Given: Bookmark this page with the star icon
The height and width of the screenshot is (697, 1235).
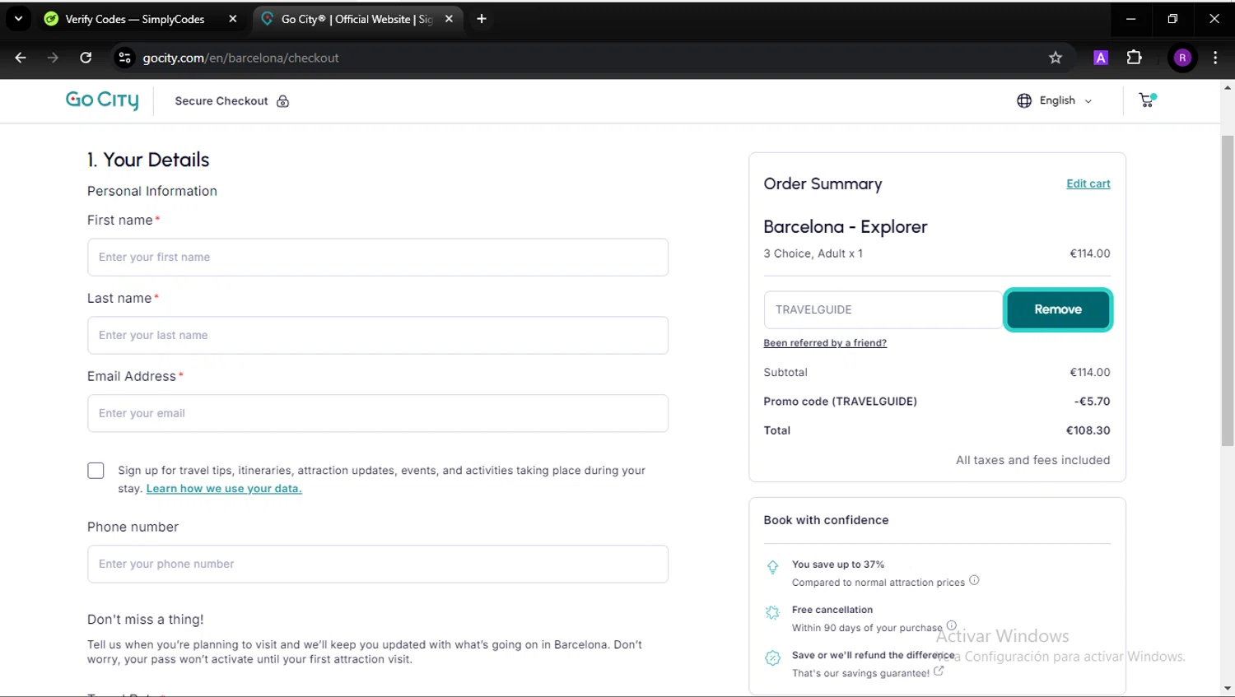Looking at the screenshot, I should (1056, 58).
